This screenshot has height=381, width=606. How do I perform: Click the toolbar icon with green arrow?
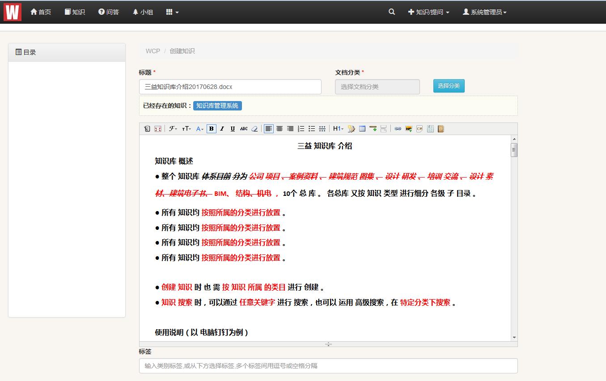(x=373, y=129)
